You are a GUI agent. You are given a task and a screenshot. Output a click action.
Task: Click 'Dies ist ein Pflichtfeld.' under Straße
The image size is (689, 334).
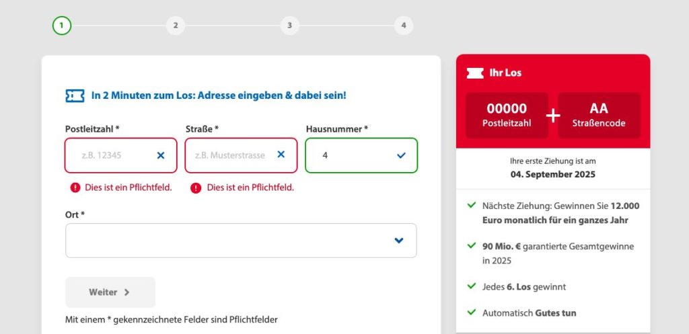[250, 188]
